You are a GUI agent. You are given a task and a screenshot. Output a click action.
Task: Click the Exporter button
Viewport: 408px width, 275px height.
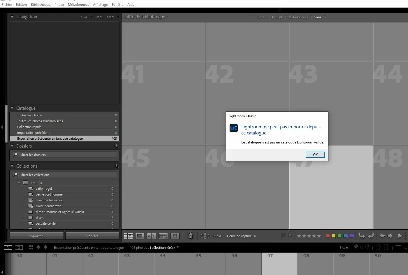click(92, 236)
